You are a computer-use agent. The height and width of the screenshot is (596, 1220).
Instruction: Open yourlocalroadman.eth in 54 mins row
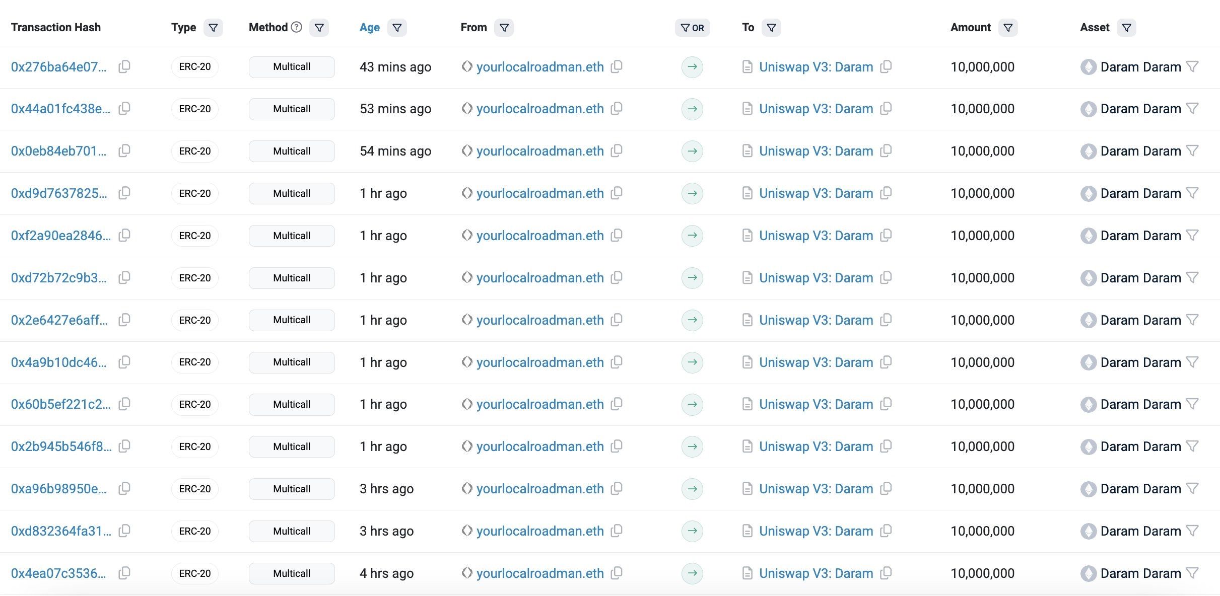(x=539, y=151)
